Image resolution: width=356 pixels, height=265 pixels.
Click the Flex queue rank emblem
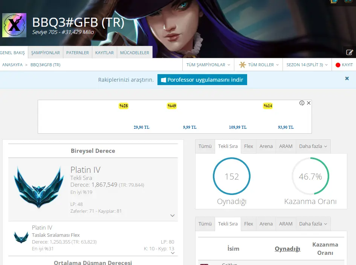pos(21,238)
